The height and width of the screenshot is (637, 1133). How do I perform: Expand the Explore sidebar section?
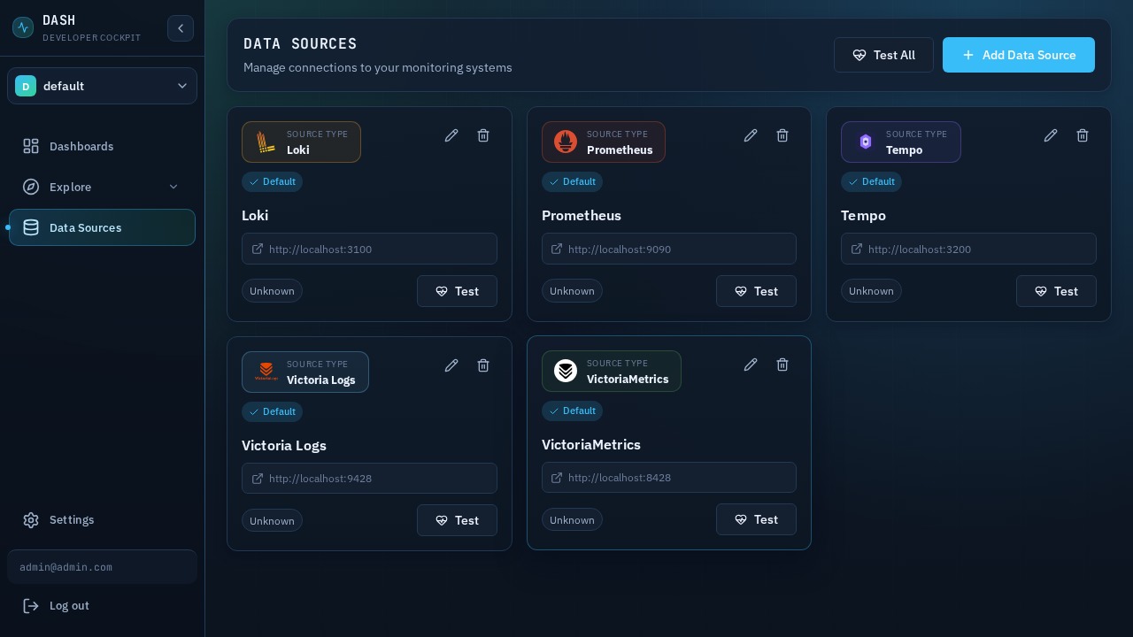coord(102,187)
